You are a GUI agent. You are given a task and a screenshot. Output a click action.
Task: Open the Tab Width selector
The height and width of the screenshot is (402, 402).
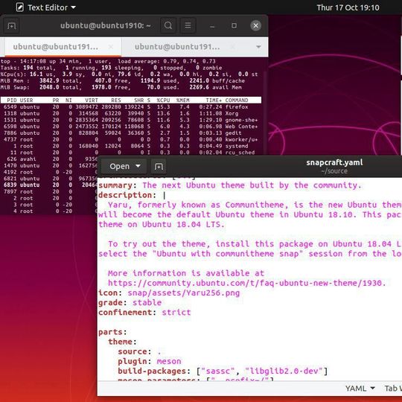(393, 389)
